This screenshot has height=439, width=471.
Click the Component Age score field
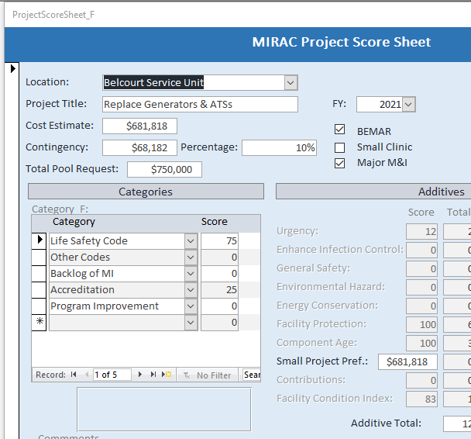pyautogui.click(x=421, y=343)
